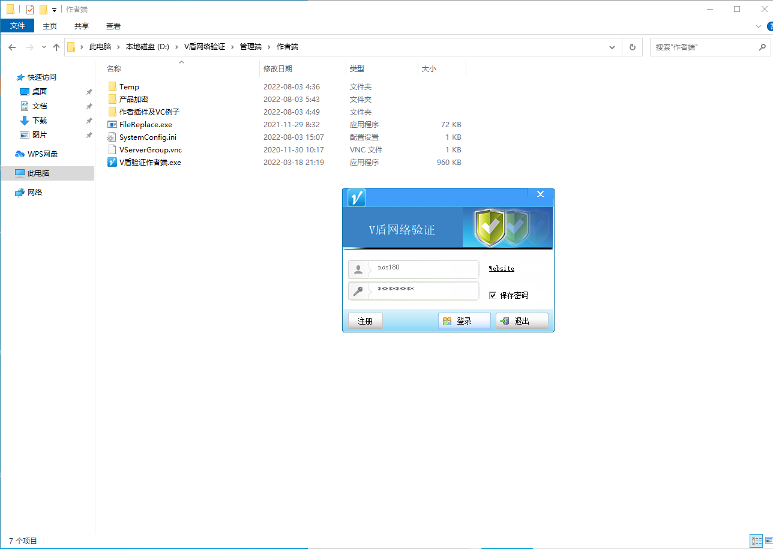
Task: Select 快速访问 in navigation pane
Action: (x=42, y=77)
